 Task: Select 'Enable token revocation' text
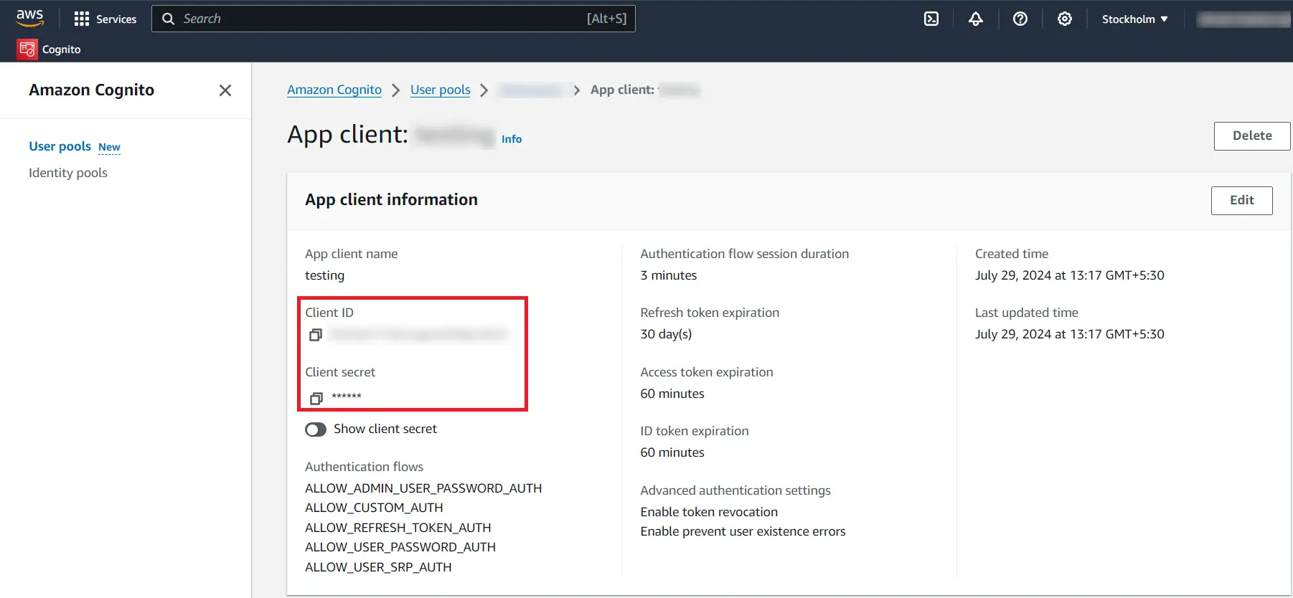[709, 512]
